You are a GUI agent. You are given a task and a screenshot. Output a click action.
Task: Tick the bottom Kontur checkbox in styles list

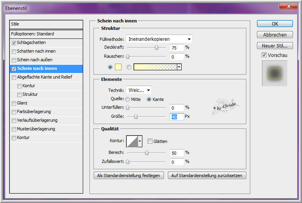click(x=14, y=138)
